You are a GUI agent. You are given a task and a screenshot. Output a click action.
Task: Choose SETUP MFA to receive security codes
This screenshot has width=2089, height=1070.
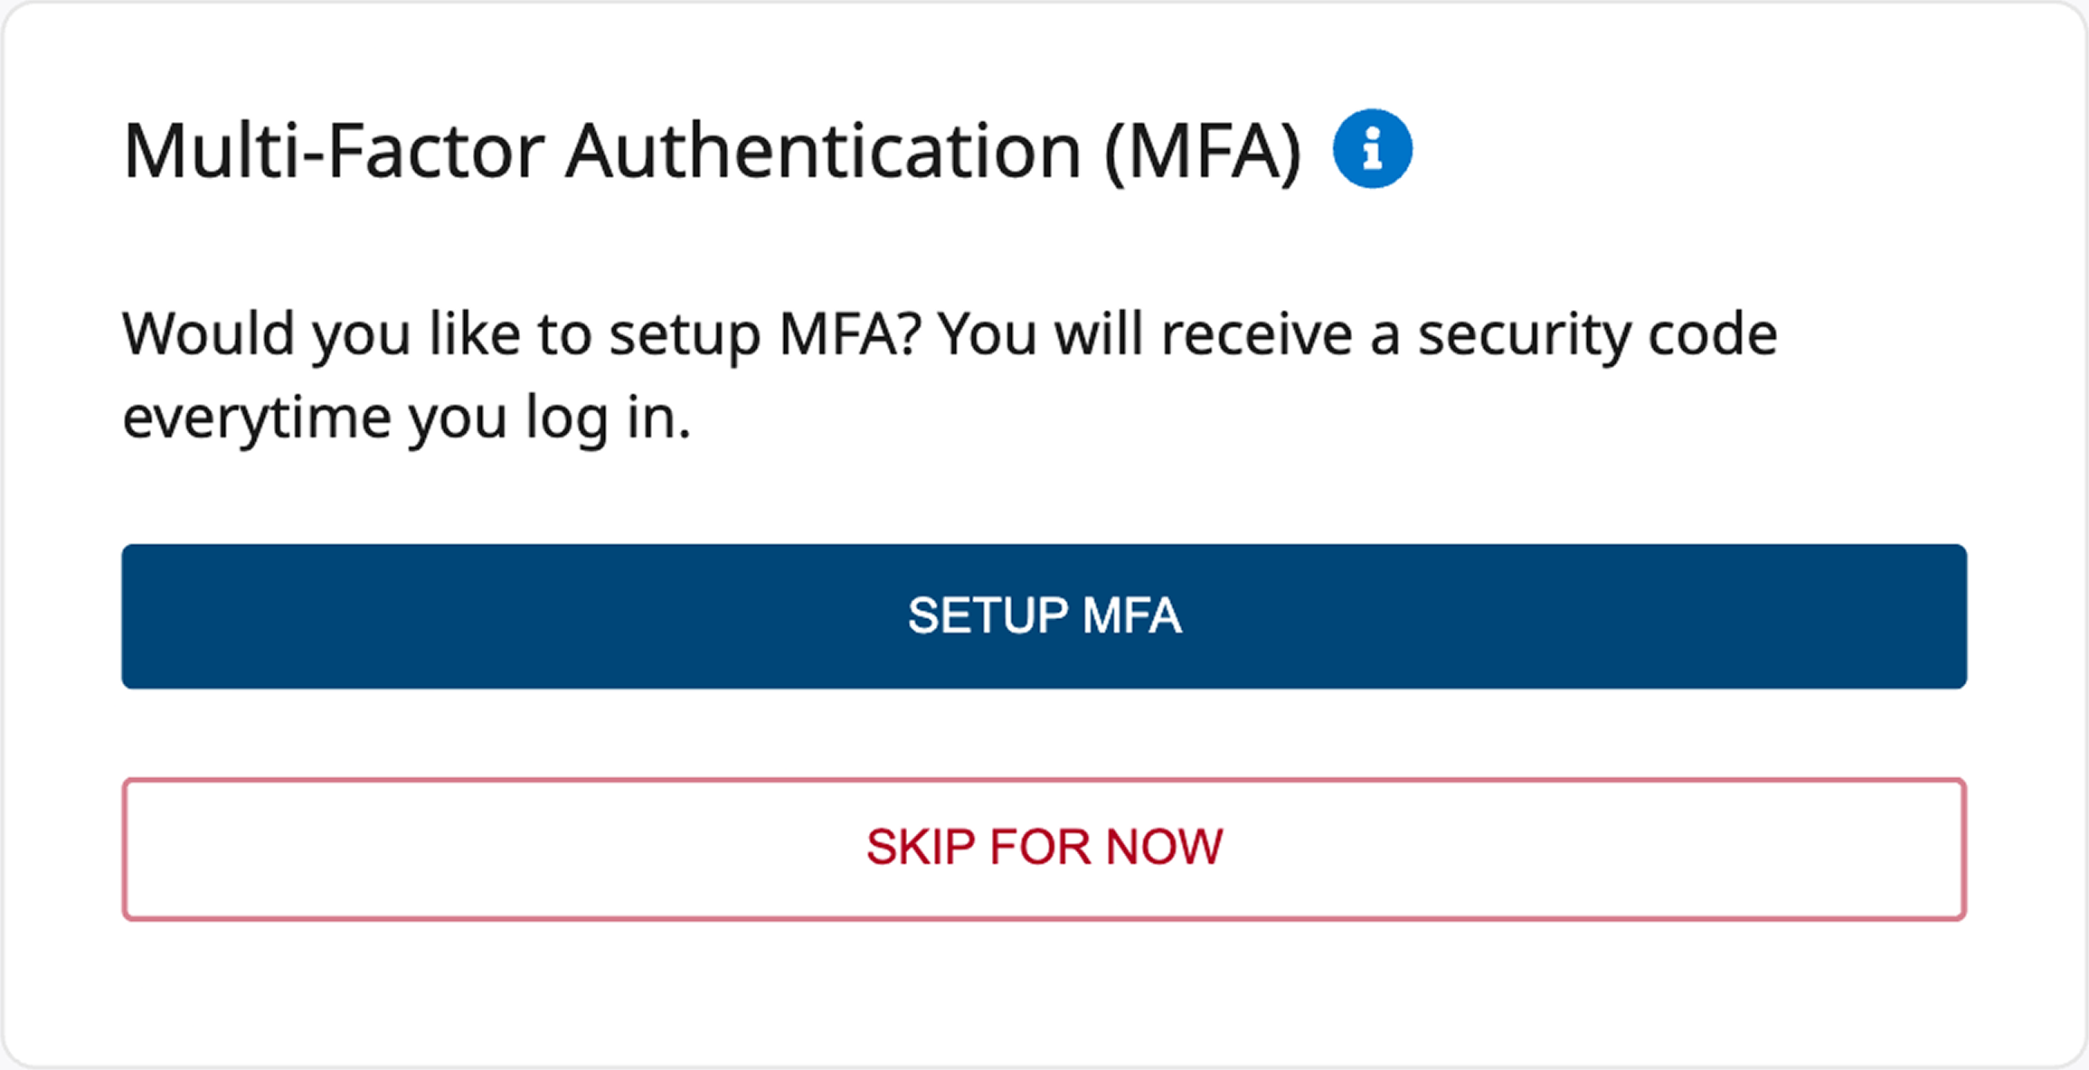pos(1044,616)
